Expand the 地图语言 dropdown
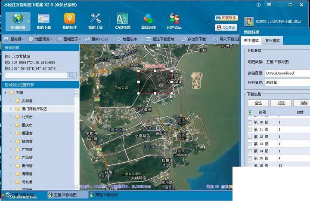The image size is (310, 201). [40, 39]
